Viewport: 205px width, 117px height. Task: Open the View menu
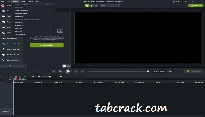point(23,1)
